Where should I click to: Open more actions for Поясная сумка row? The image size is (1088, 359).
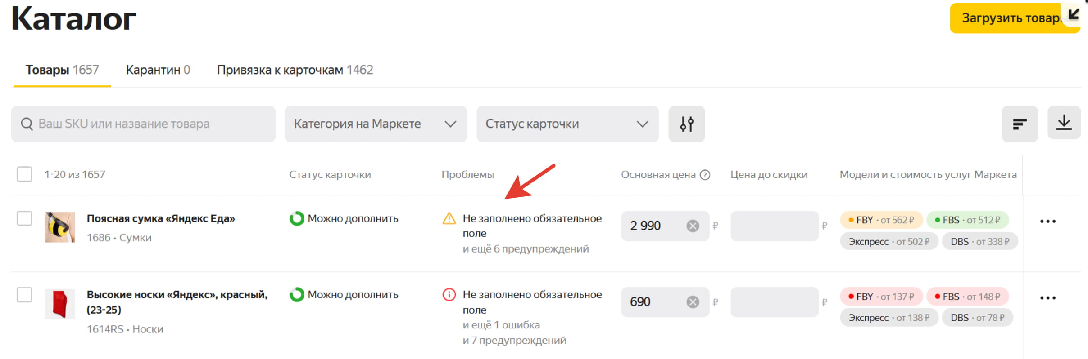(x=1047, y=221)
